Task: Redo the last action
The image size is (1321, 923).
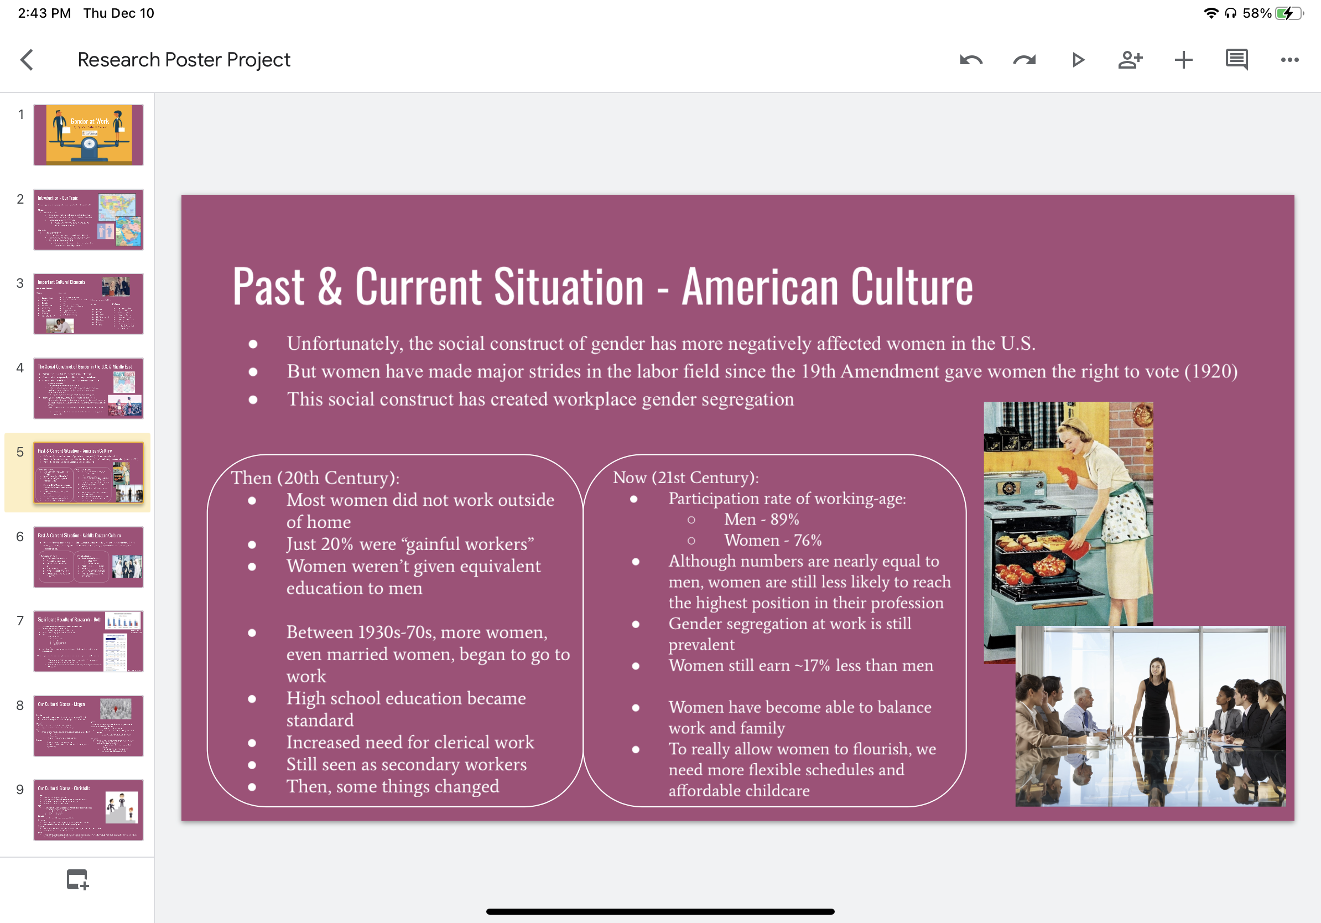Action: click(x=1024, y=60)
